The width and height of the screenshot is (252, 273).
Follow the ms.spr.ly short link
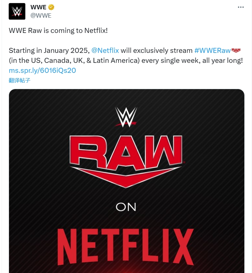pyautogui.click(x=42, y=70)
